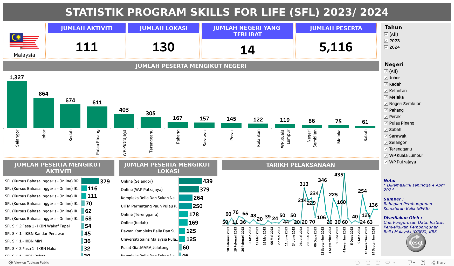Image resolution: width=454 pixels, height=266 pixels.
Task: Click UiTM Permatang Pauh Pulau P.. row
Action: pyautogui.click(x=149, y=206)
